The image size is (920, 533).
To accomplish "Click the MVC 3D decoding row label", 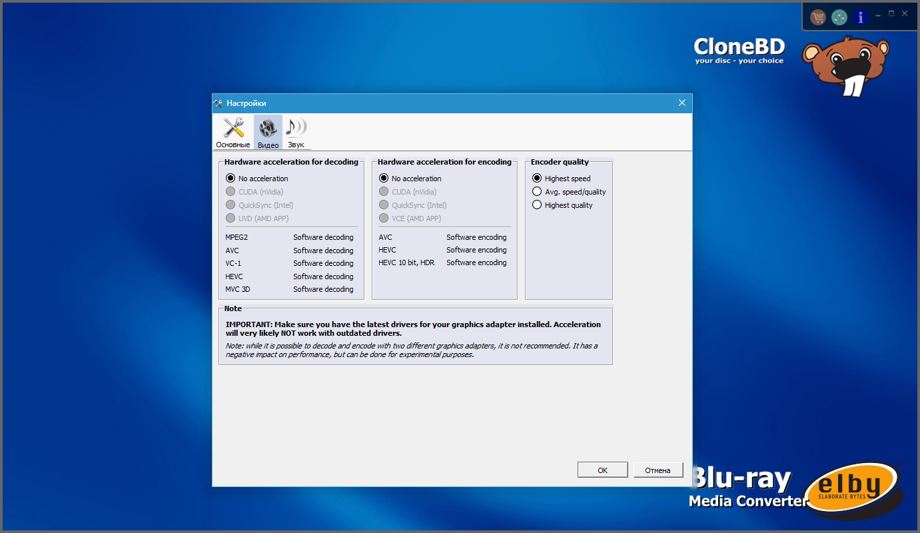I will (238, 289).
